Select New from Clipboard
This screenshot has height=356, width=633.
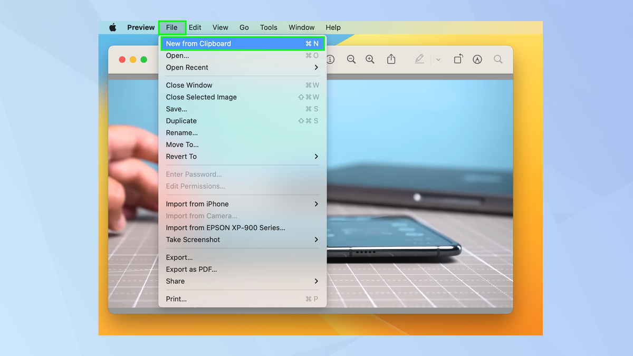pos(243,43)
